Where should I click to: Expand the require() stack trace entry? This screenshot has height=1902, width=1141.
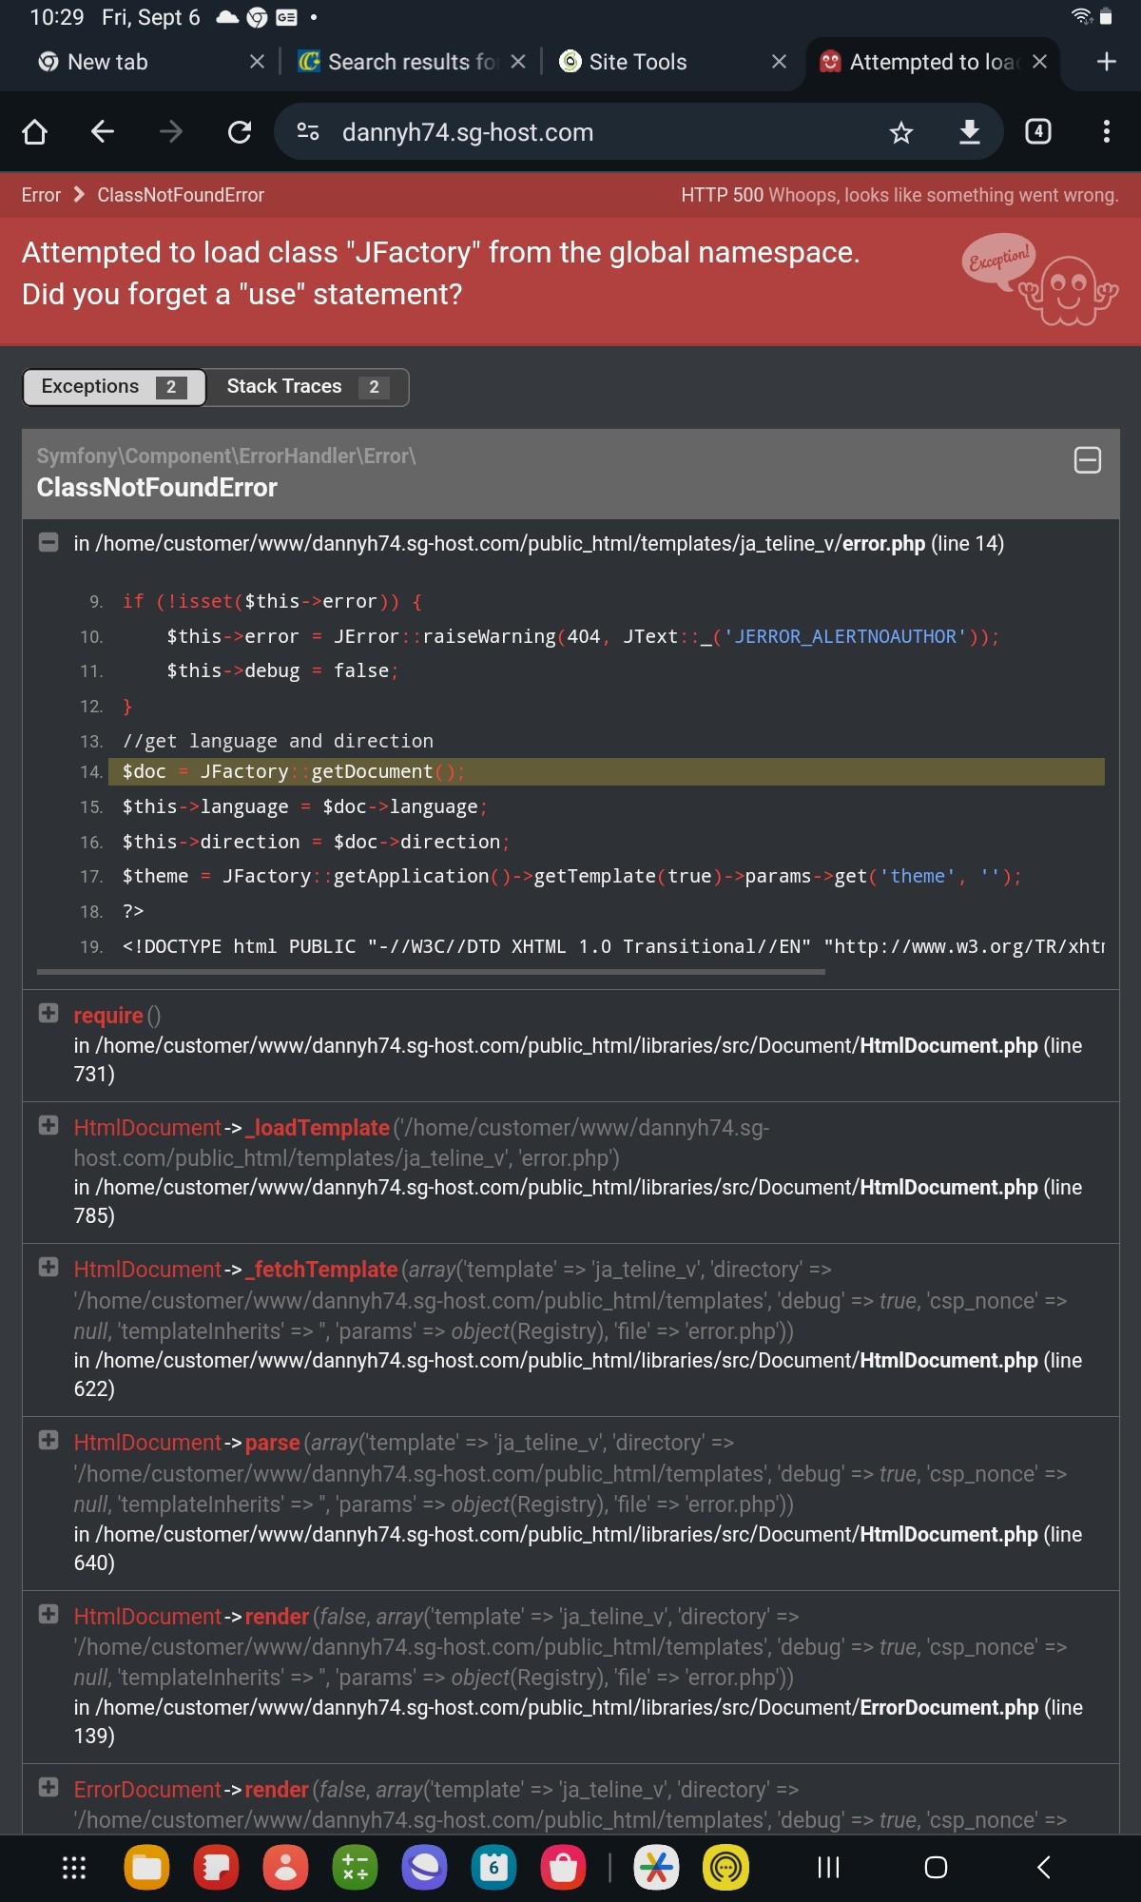tap(48, 1014)
